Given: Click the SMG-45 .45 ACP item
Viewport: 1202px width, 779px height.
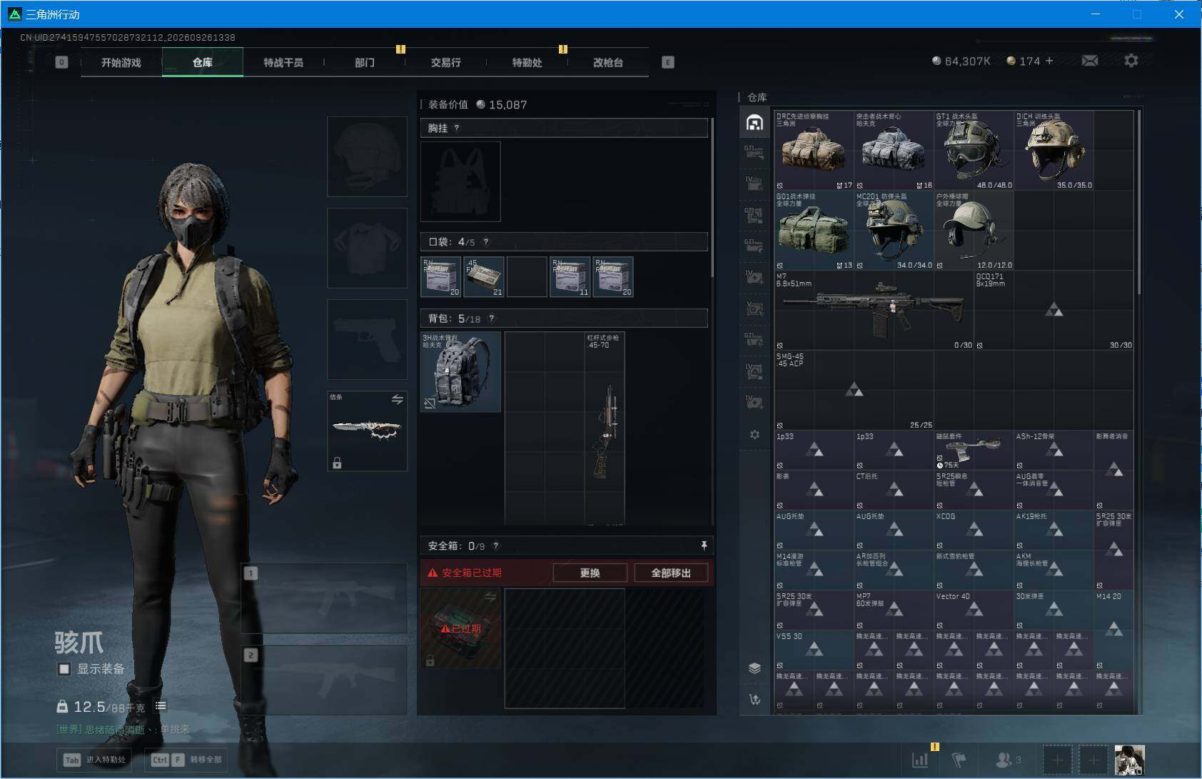Looking at the screenshot, I should (x=854, y=391).
